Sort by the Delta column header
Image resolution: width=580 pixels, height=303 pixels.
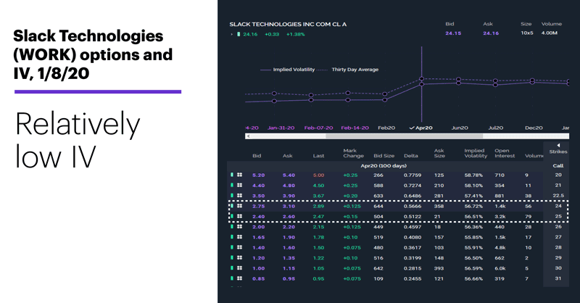coord(410,156)
